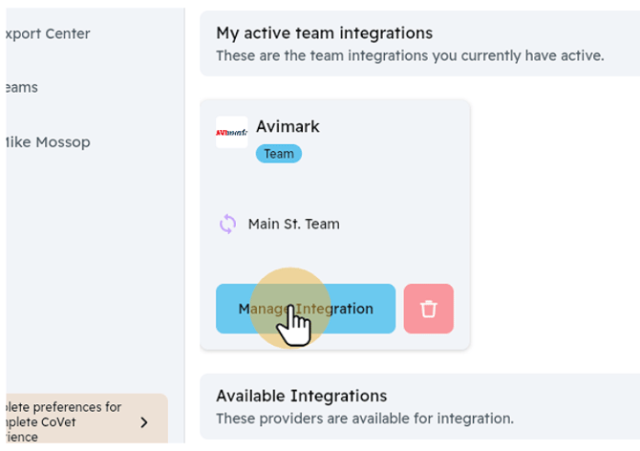Click the complete preferences banner text

pos(63,421)
